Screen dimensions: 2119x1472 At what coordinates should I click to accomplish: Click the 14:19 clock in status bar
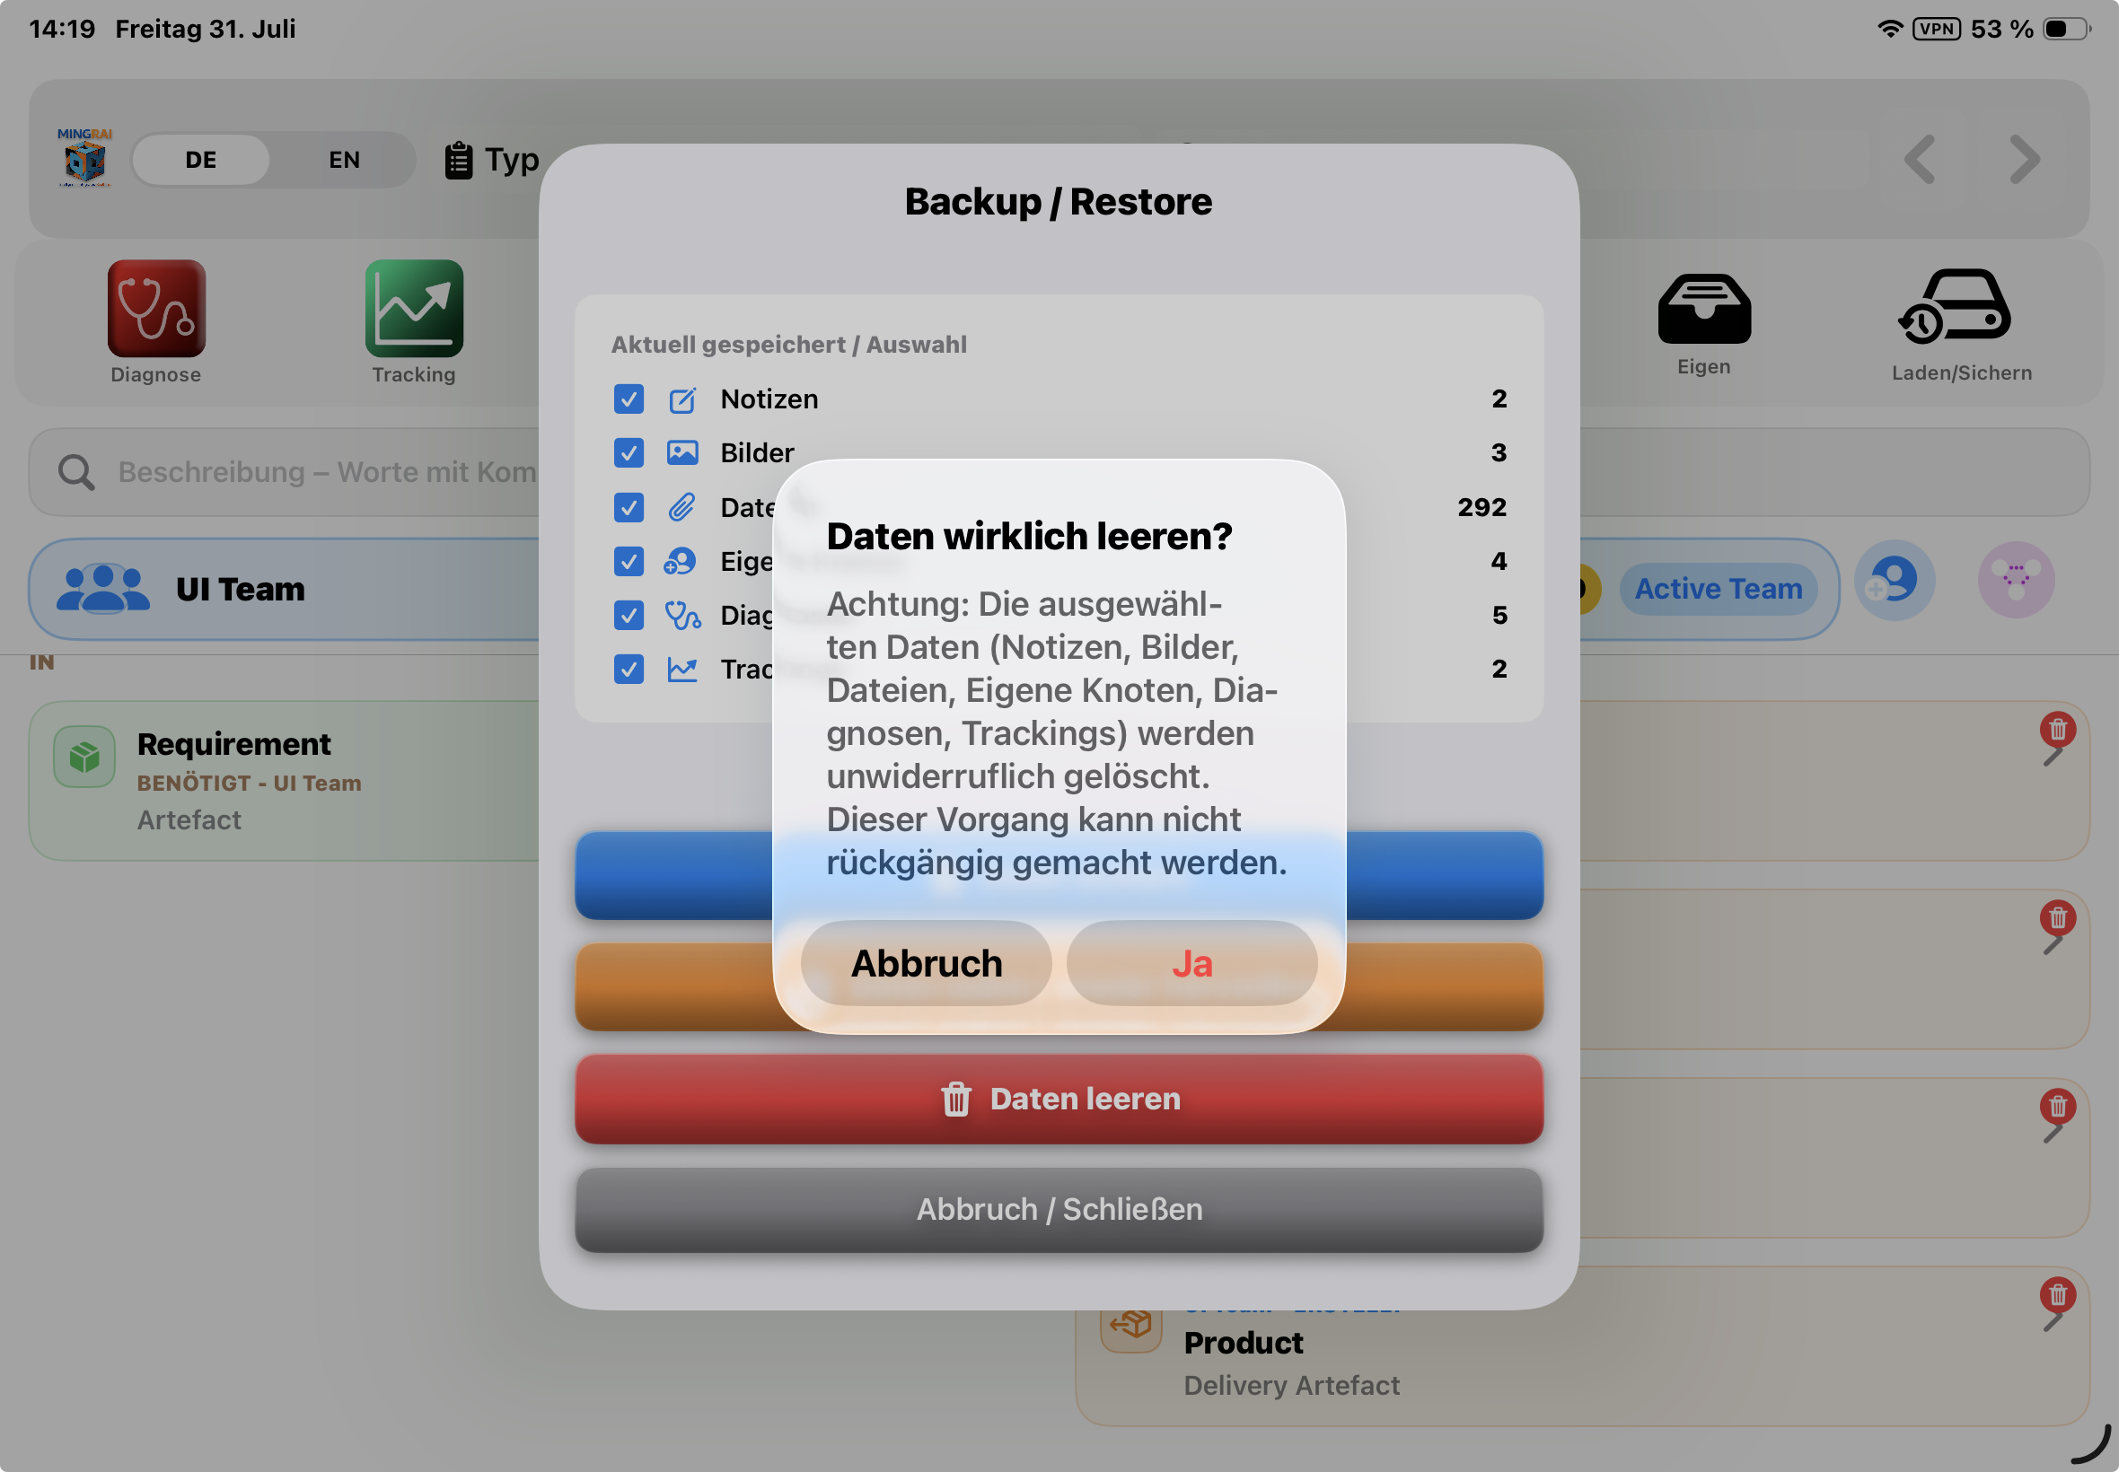pyautogui.click(x=62, y=29)
